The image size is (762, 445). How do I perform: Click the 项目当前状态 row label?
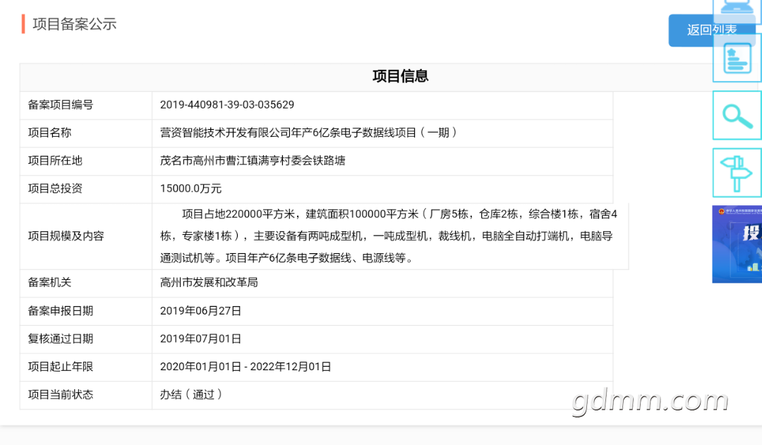tap(61, 395)
